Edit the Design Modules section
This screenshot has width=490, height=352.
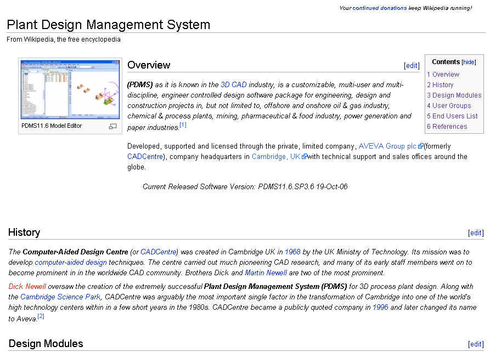[x=476, y=344]
